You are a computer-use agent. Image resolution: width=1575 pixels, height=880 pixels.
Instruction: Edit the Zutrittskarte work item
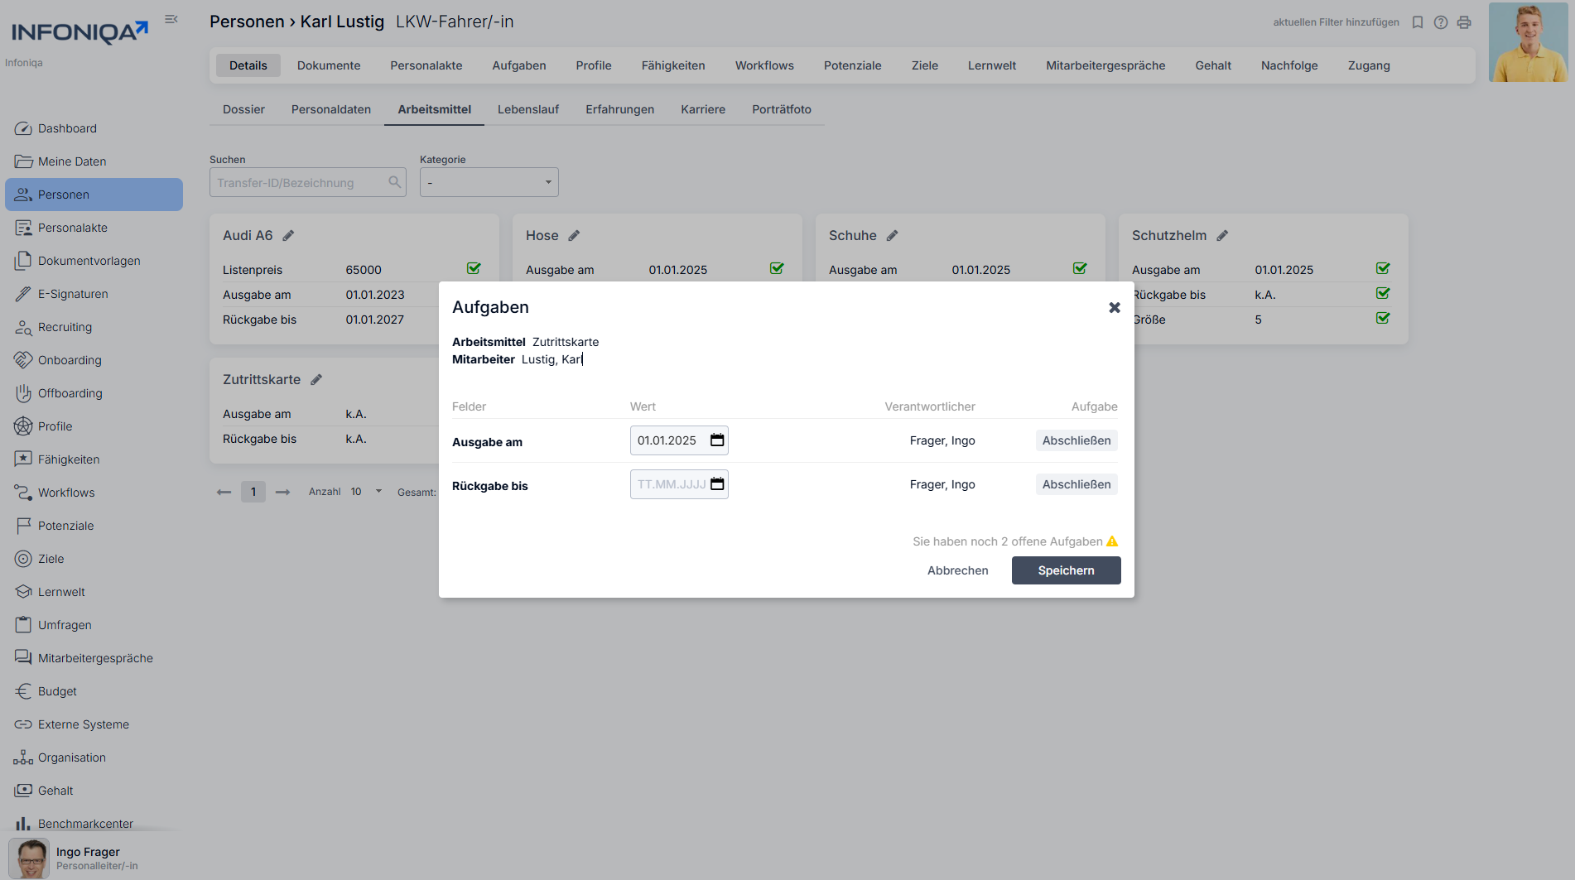pos(316,380)
